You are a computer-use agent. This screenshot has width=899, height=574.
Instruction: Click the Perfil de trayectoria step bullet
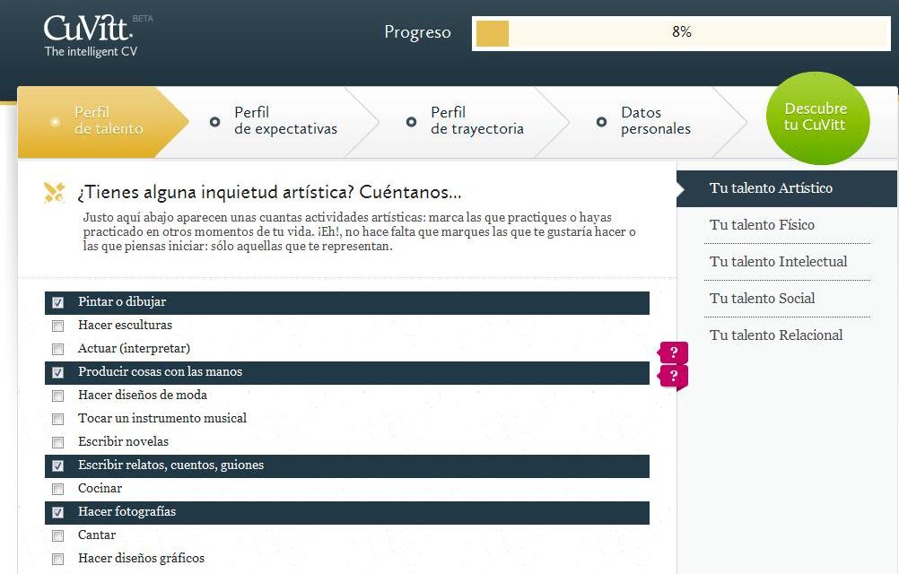(x=411, y=121)
